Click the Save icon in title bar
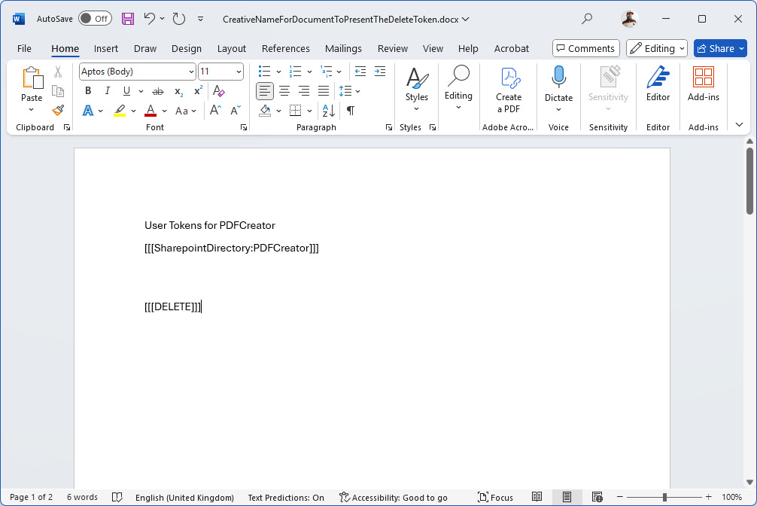Viewport: 757px width, 506px height. coord(127,19)
